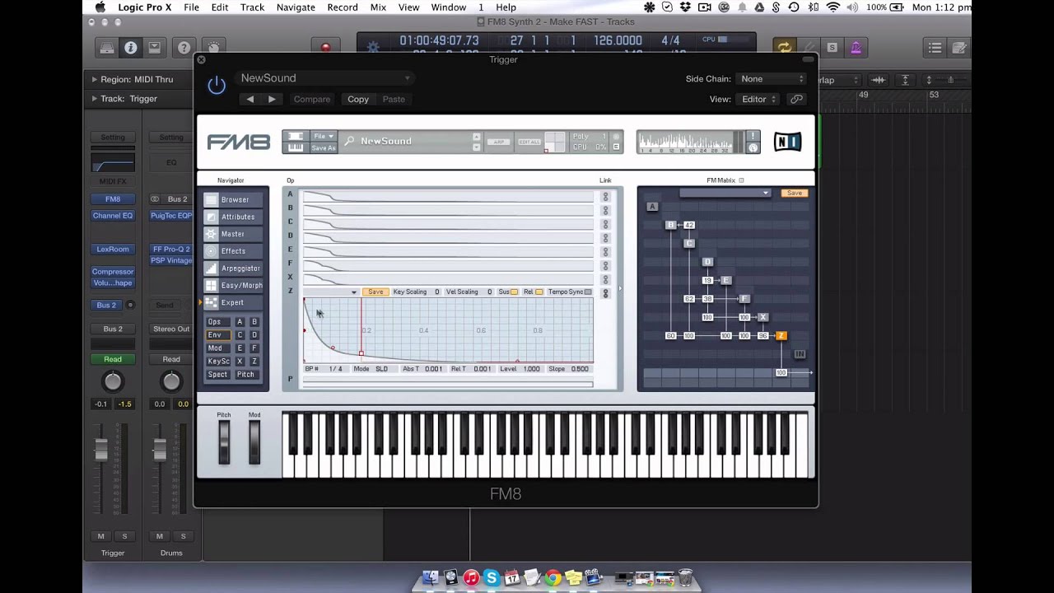
Task: Click the Logic toolbar view icon
Action: (x=154, y=48)
